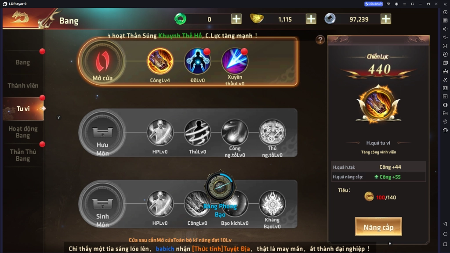Add more gold ingot currency

click(x=311, y=19)
